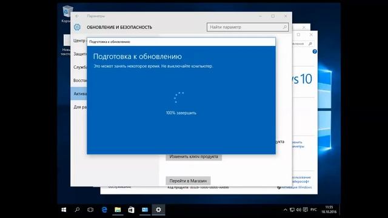
Task: Click the РУС language indicator
Action: coord(313,210)
